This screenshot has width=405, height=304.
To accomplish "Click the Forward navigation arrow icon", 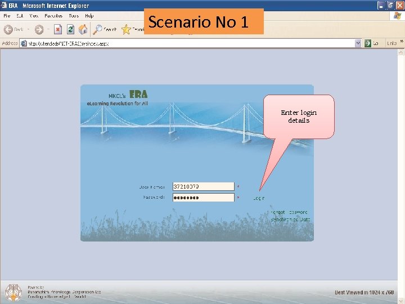I will click(39, 29).
